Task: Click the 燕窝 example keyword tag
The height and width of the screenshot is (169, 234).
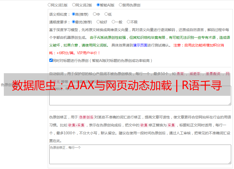Action: coord(180,74)
